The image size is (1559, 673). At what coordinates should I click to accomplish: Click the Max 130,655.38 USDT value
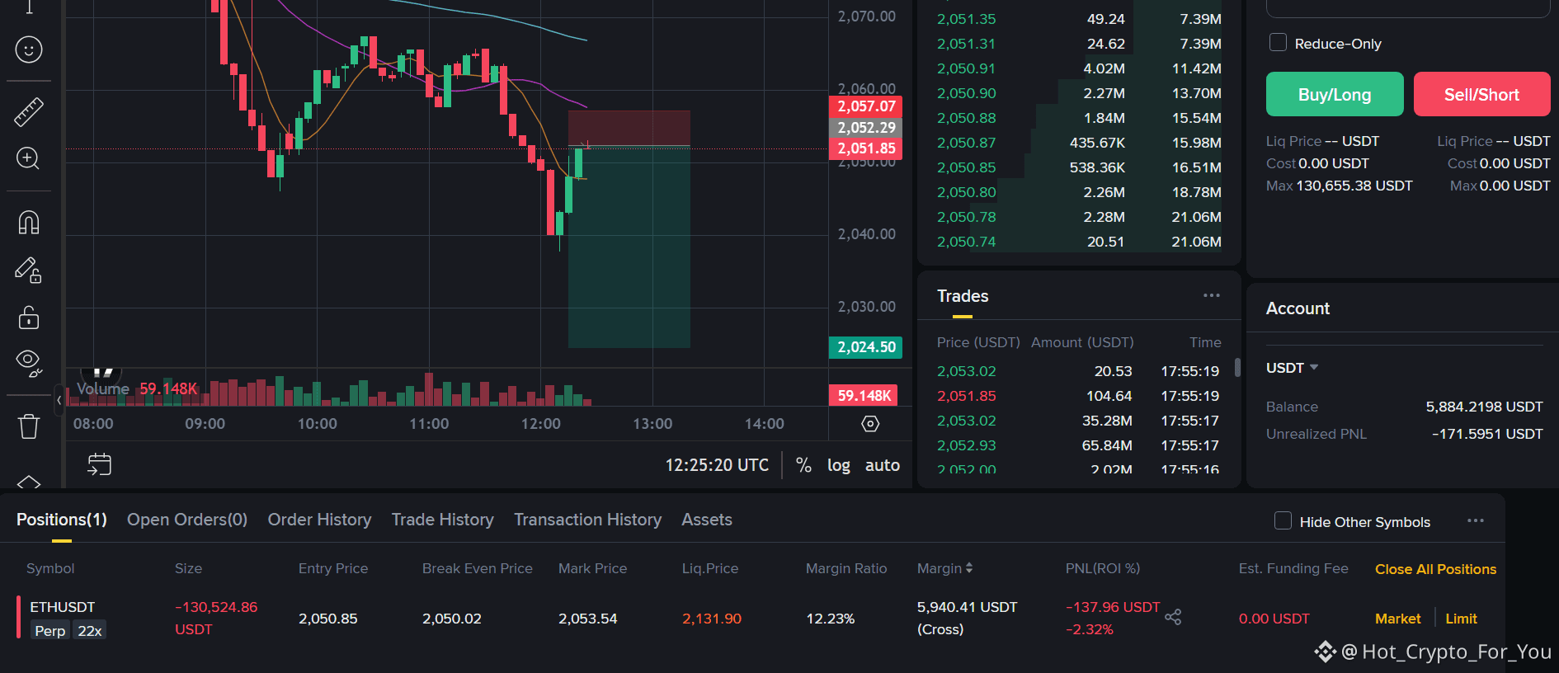(x=1354, y=186)
